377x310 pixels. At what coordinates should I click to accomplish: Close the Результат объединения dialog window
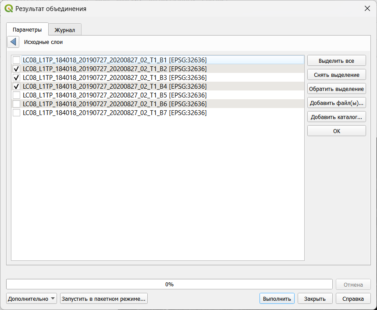pos(366,8)
